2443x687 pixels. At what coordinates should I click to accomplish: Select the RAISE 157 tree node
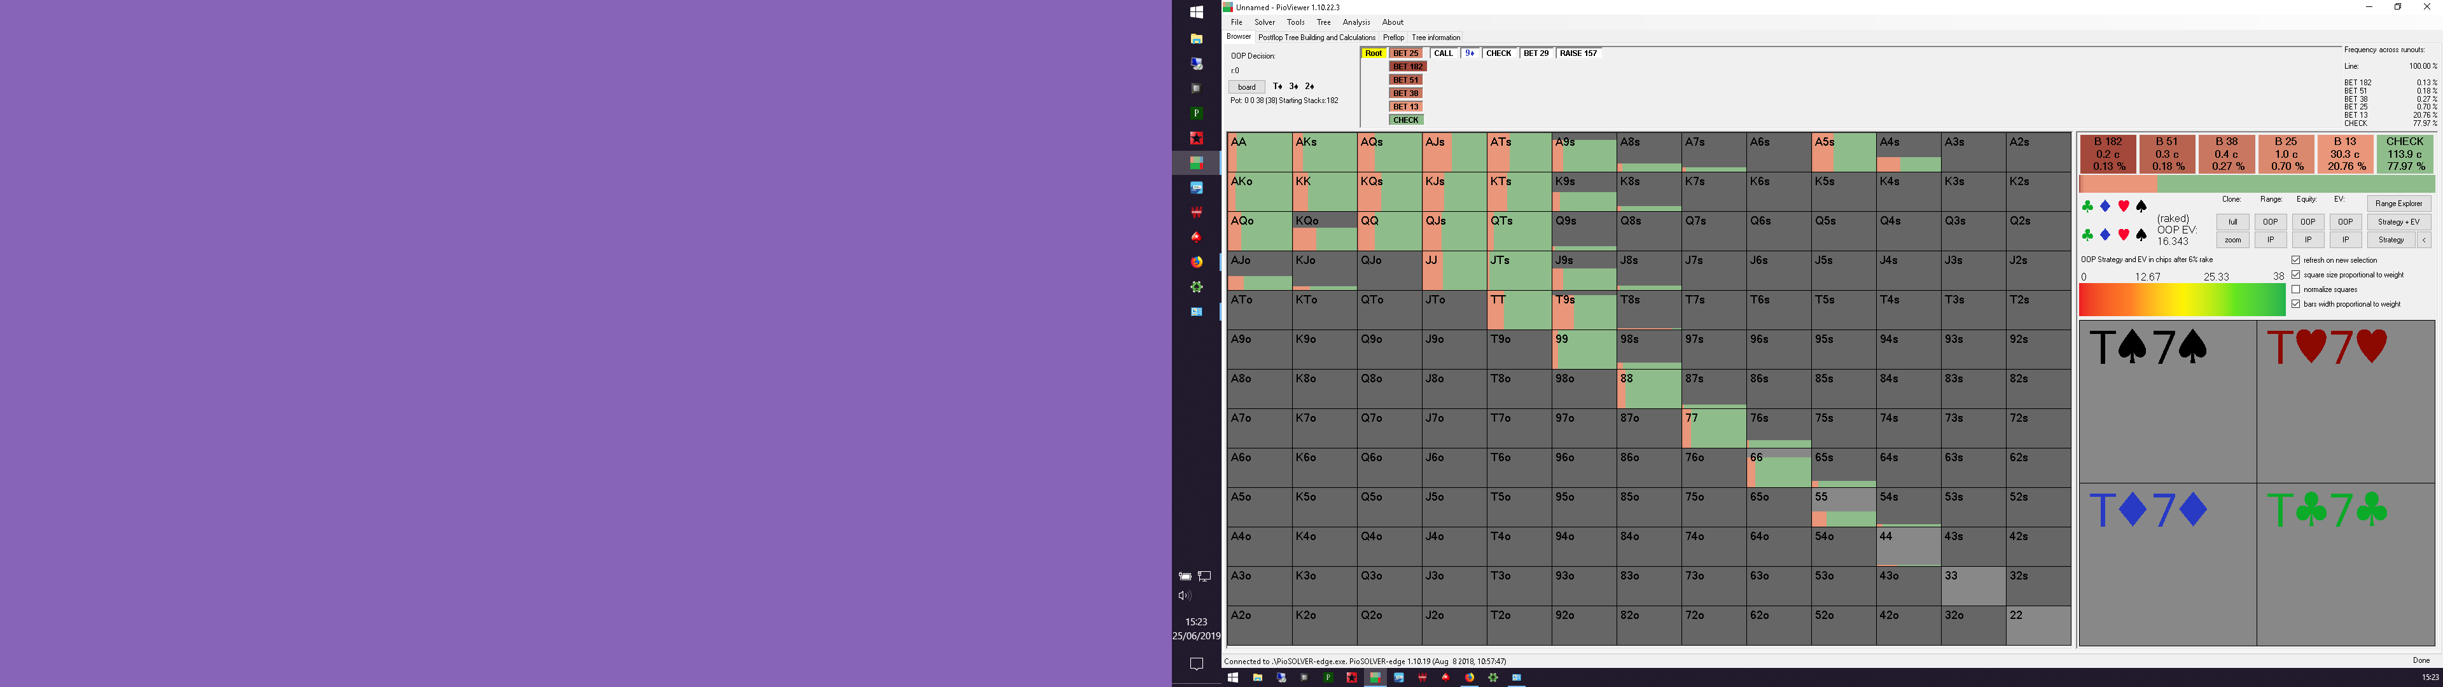[x=1578, y=53]
